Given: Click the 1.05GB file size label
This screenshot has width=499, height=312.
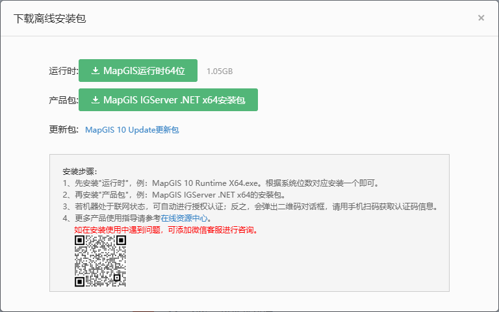Looking at the screenshot, I should (220, 71).
